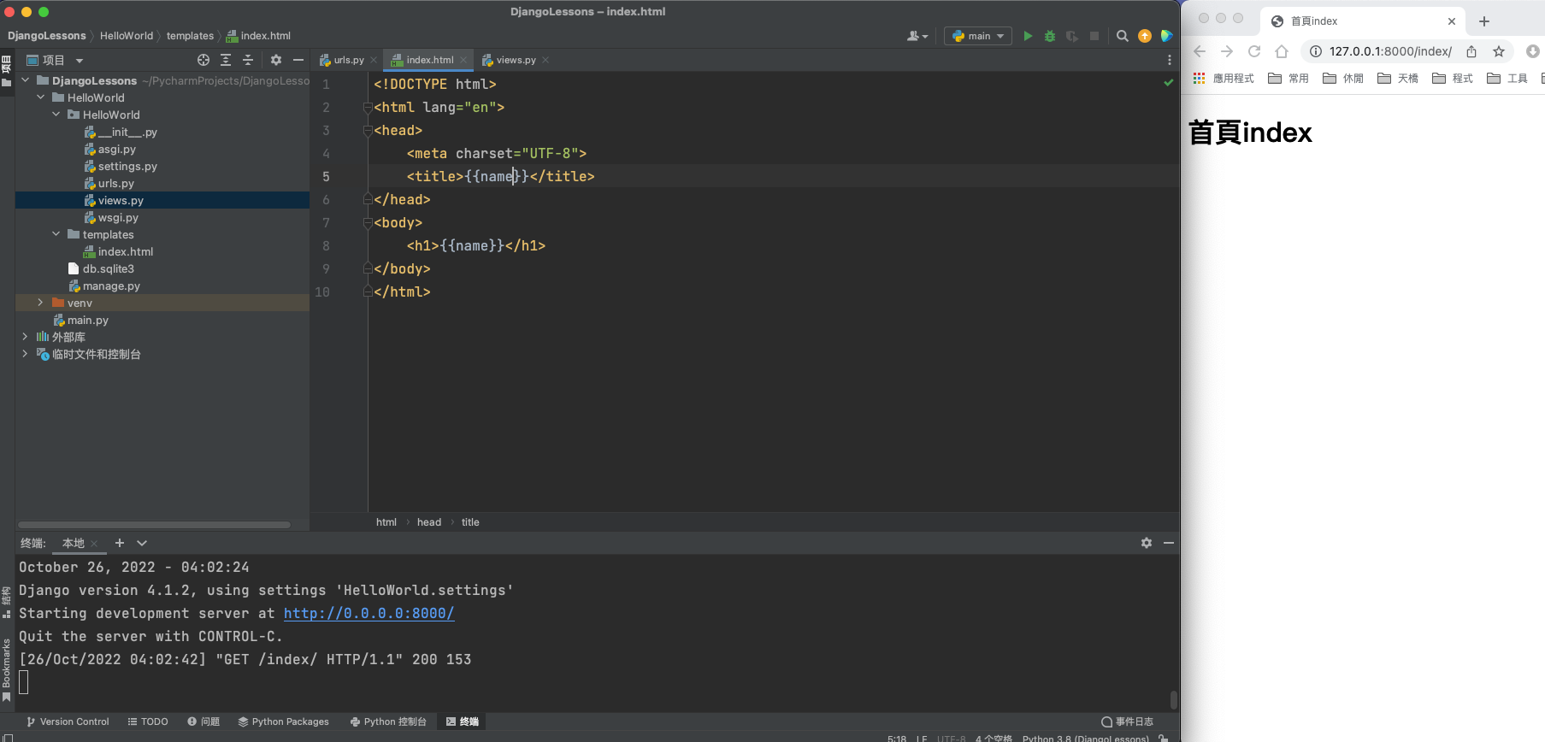
Task: Open project view dropdown arrow
Action: coord(80,61)
